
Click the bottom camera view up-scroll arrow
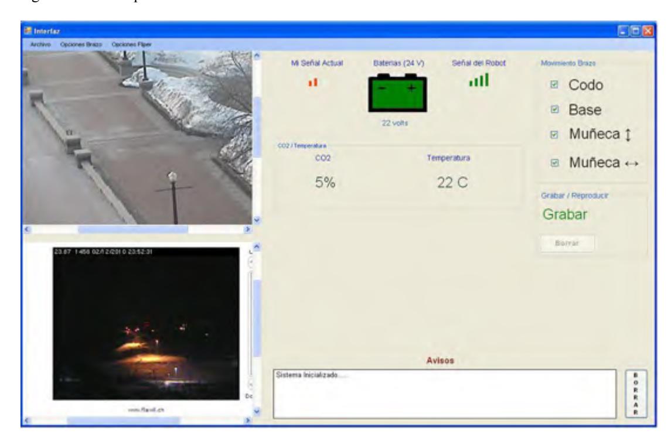(x=257, y=247)
